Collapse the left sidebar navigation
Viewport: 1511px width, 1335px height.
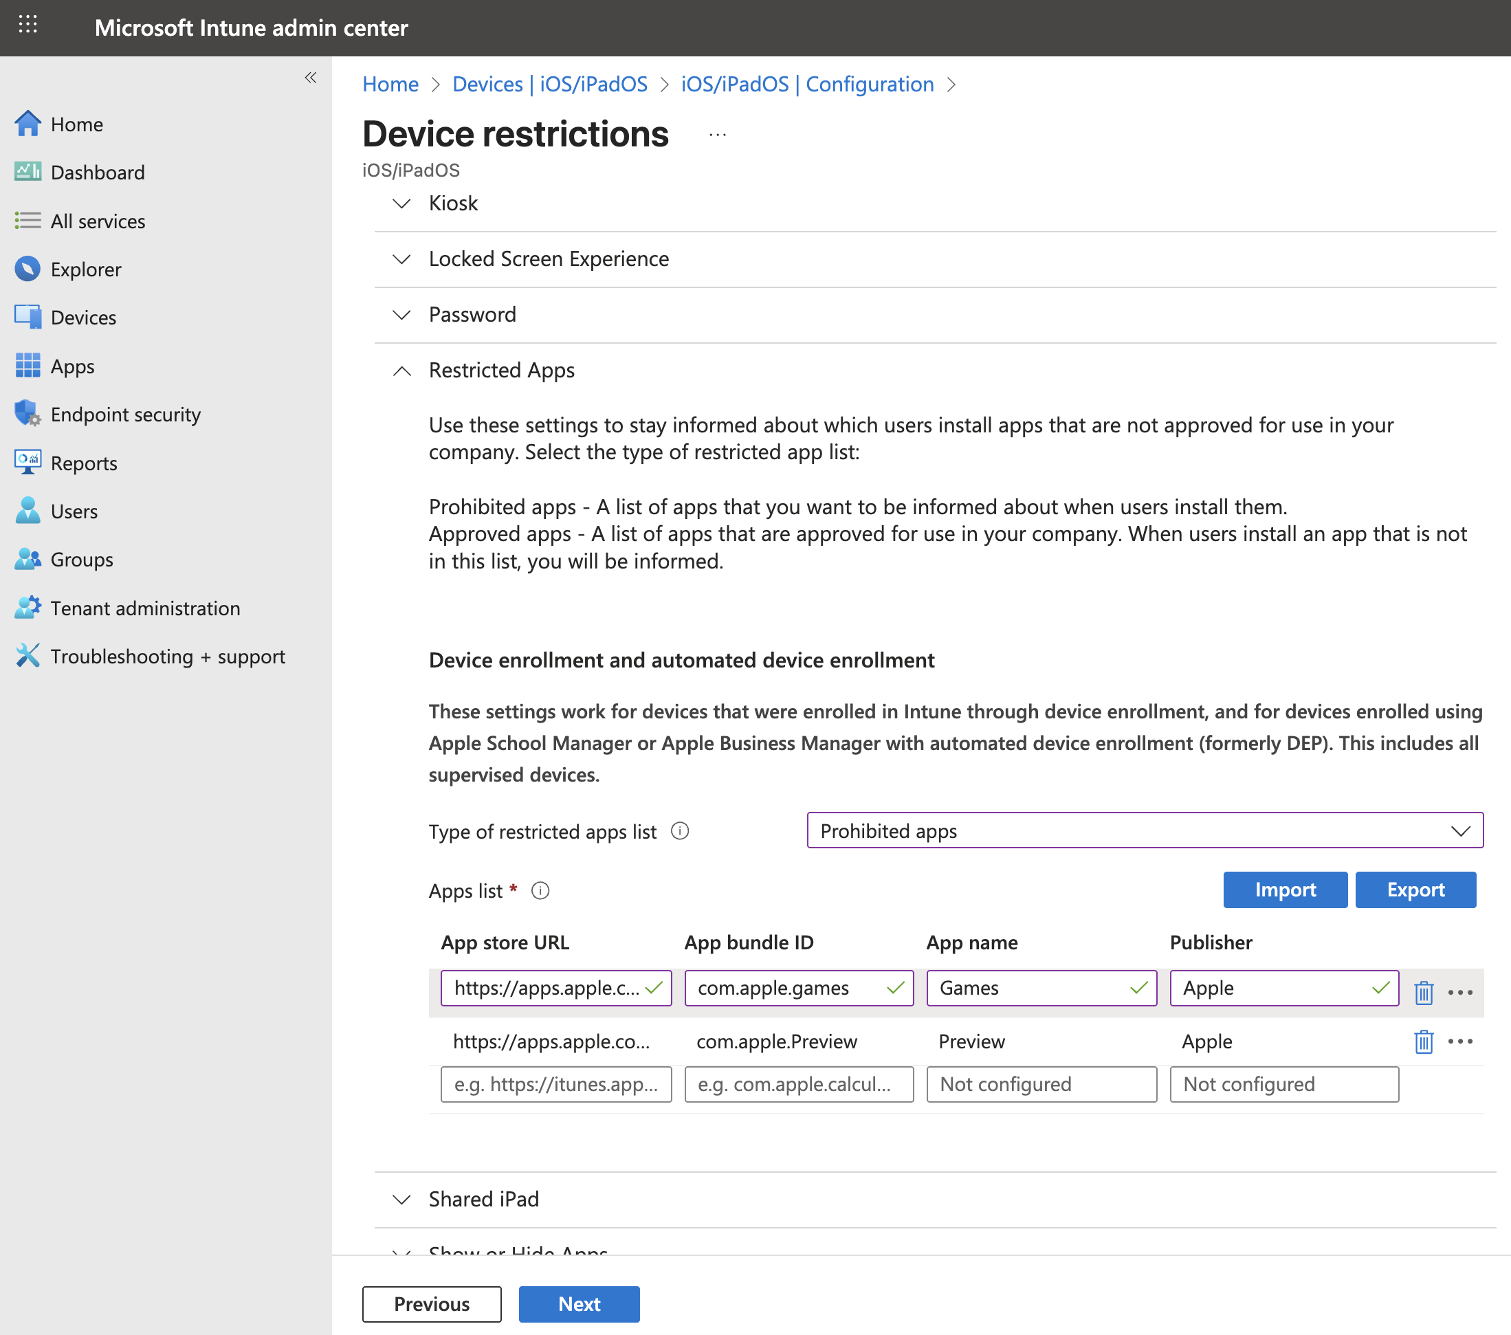[311, 78]
